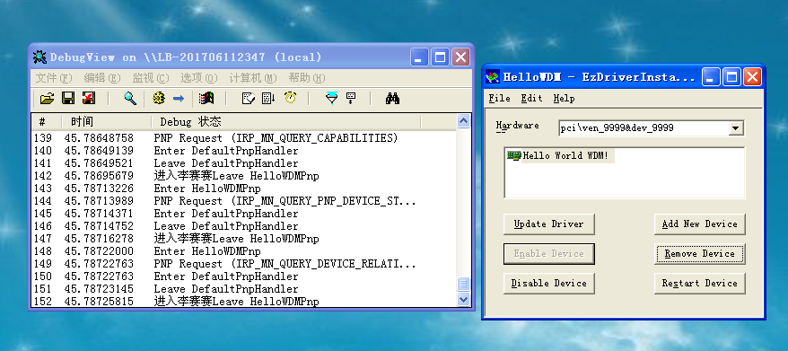Image resolution: width=788 pixels, height=351 pixels.
Task: Click the DebugView scrollbar up arrow
Action: [463, 120]
